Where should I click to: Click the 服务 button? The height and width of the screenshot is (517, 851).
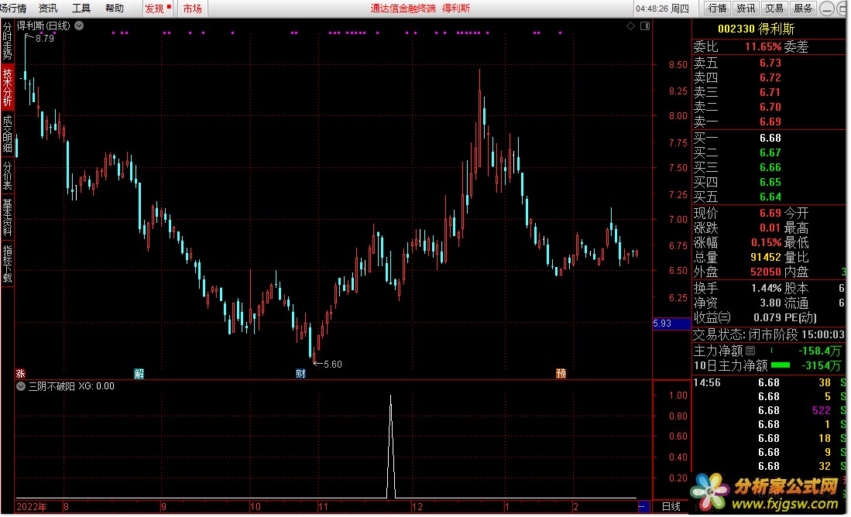(803, 9)
